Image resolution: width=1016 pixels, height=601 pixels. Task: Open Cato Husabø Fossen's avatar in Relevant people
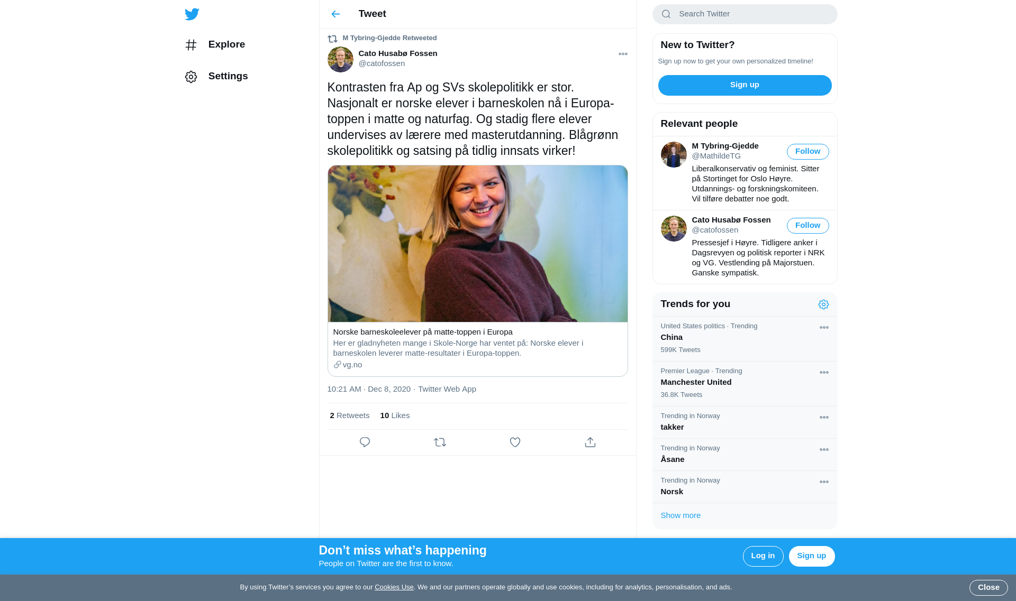click(x=674, y=228)
